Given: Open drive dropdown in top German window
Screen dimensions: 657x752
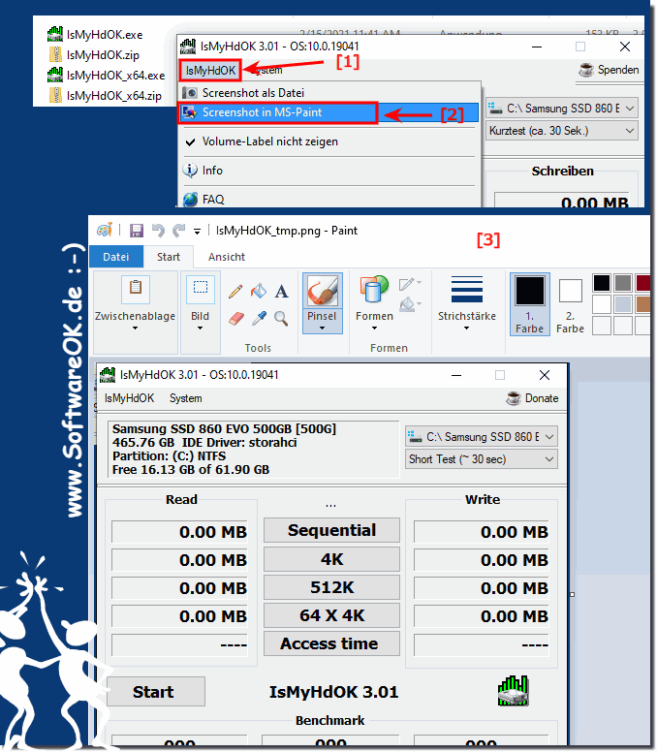Looking at the screenshot, I should click(562, 109).
